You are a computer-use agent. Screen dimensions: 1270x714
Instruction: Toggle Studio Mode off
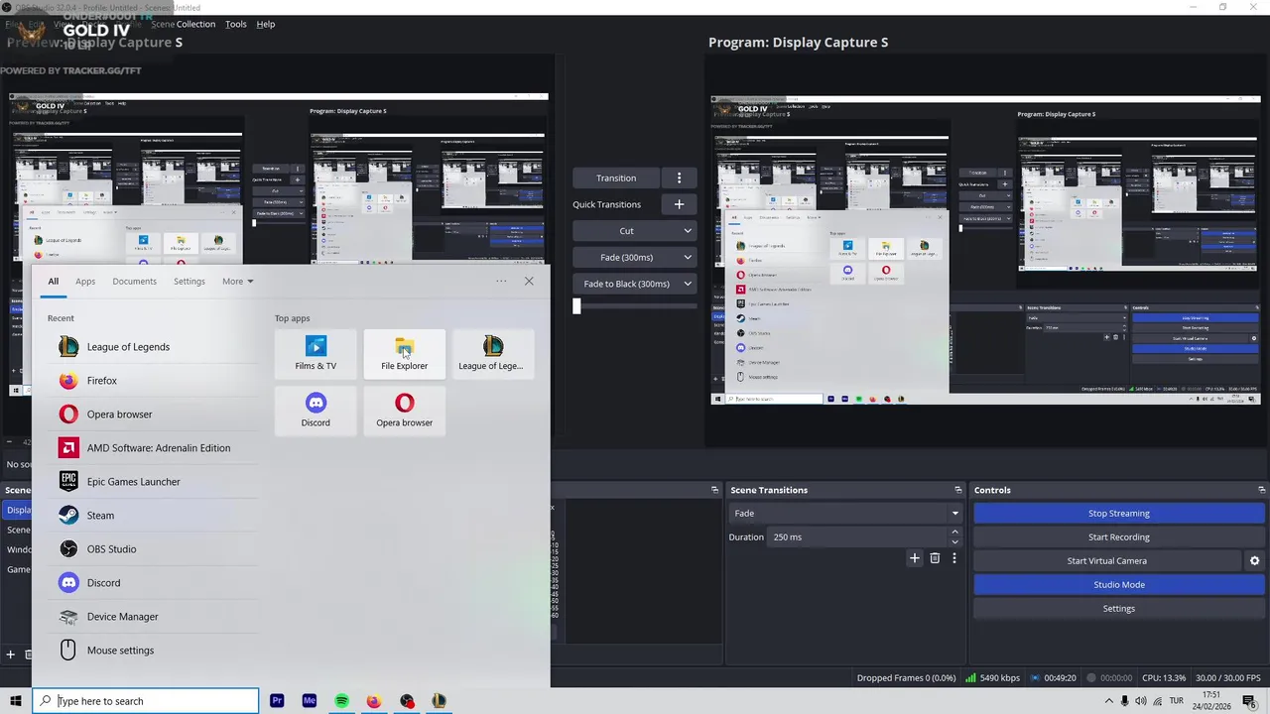click(1118, 585)
